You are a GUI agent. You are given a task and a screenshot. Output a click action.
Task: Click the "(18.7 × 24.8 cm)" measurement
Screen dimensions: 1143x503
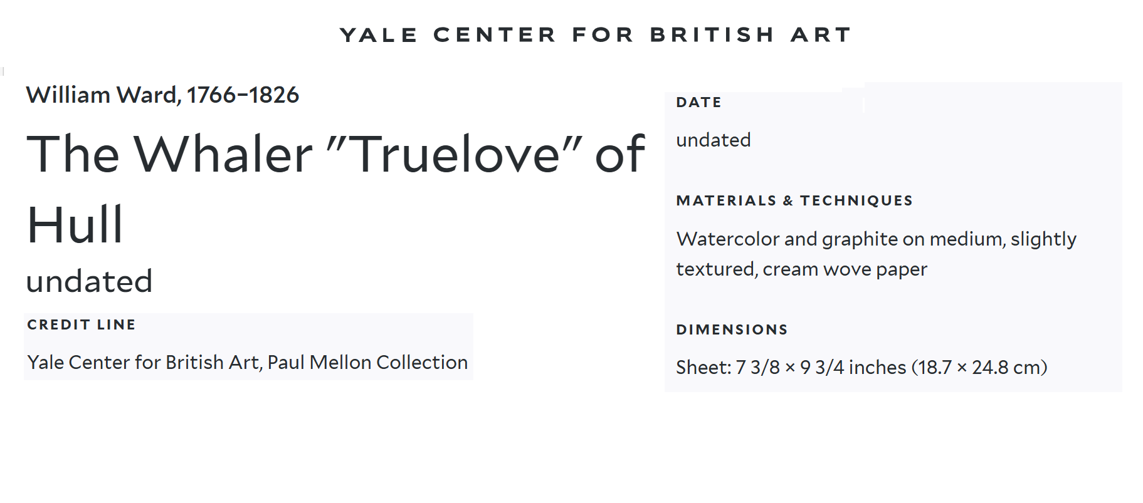pos(979,367)
